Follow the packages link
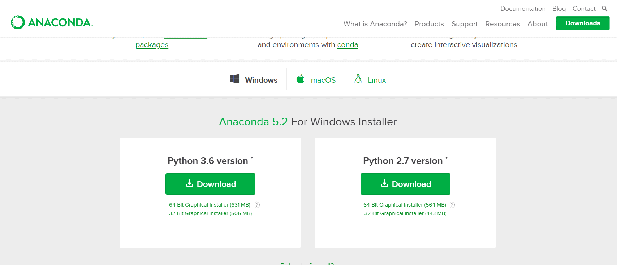 coord(152,45)
